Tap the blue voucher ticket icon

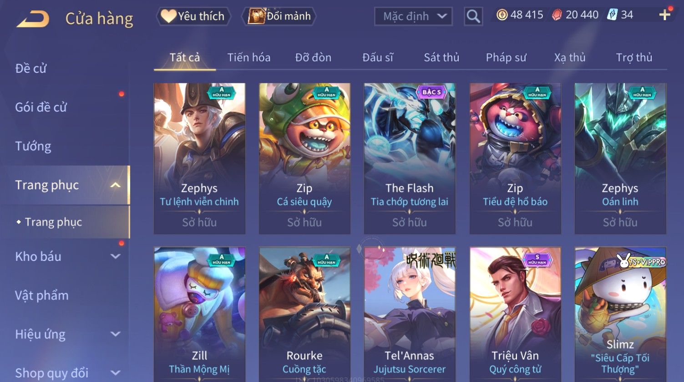click(x=612, y=15)
